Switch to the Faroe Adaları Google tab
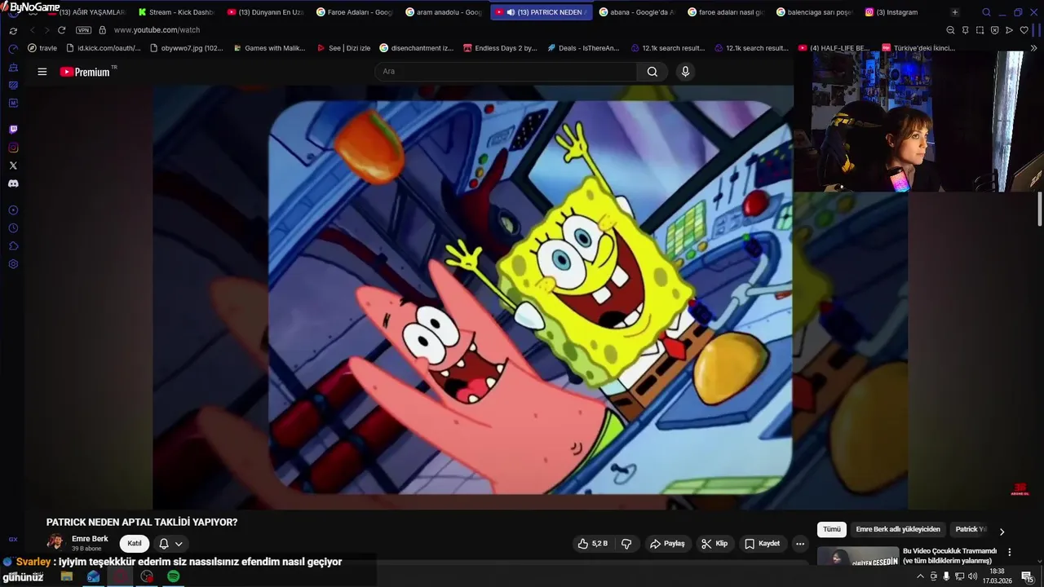 pos(354,12)
